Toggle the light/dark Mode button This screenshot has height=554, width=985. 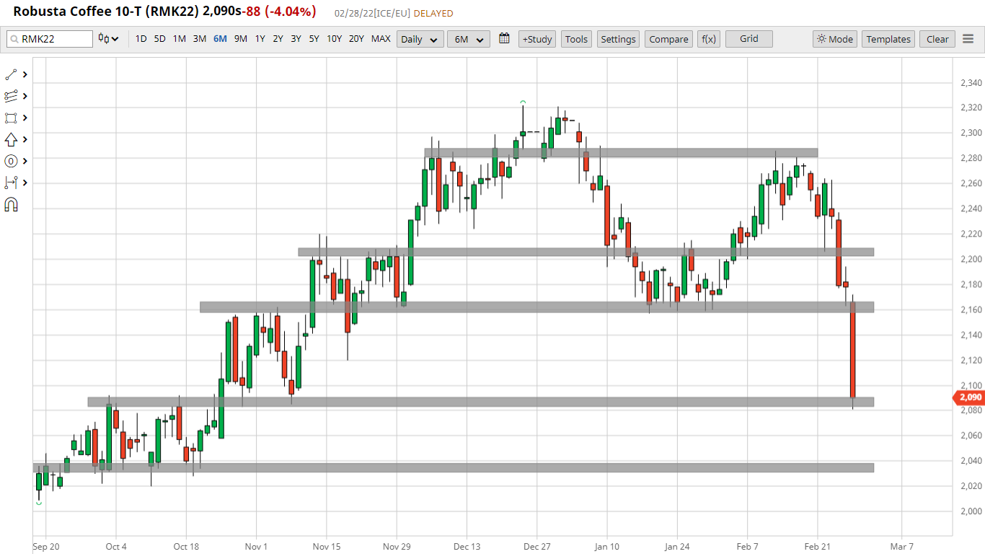pos(835,39)
